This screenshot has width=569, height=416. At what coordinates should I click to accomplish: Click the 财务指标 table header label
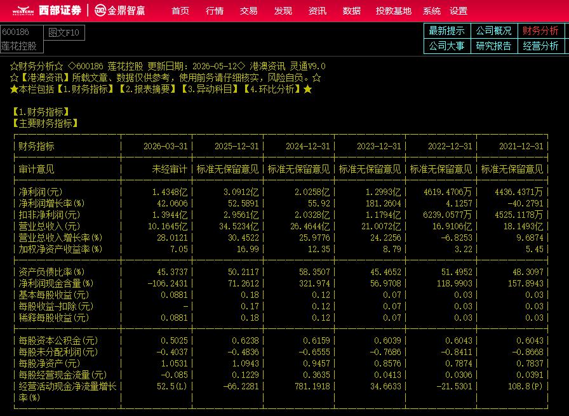pyautogui.click(x=36, y=146)
